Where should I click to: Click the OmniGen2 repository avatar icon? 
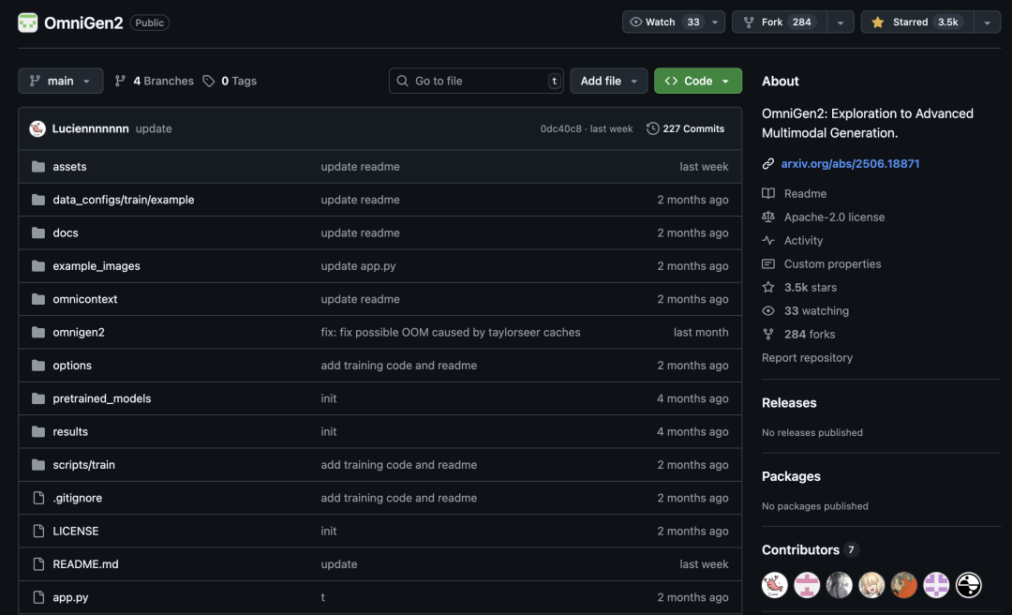click(x=28, y=22)
